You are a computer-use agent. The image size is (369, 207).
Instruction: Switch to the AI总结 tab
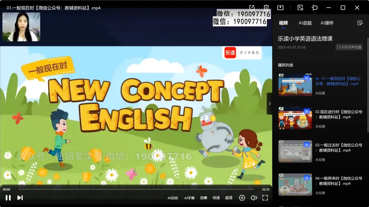point(305,23)
